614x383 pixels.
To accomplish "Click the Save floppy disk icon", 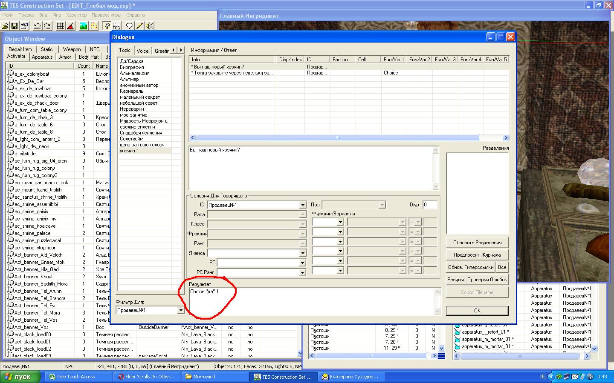I will [14, 26].
